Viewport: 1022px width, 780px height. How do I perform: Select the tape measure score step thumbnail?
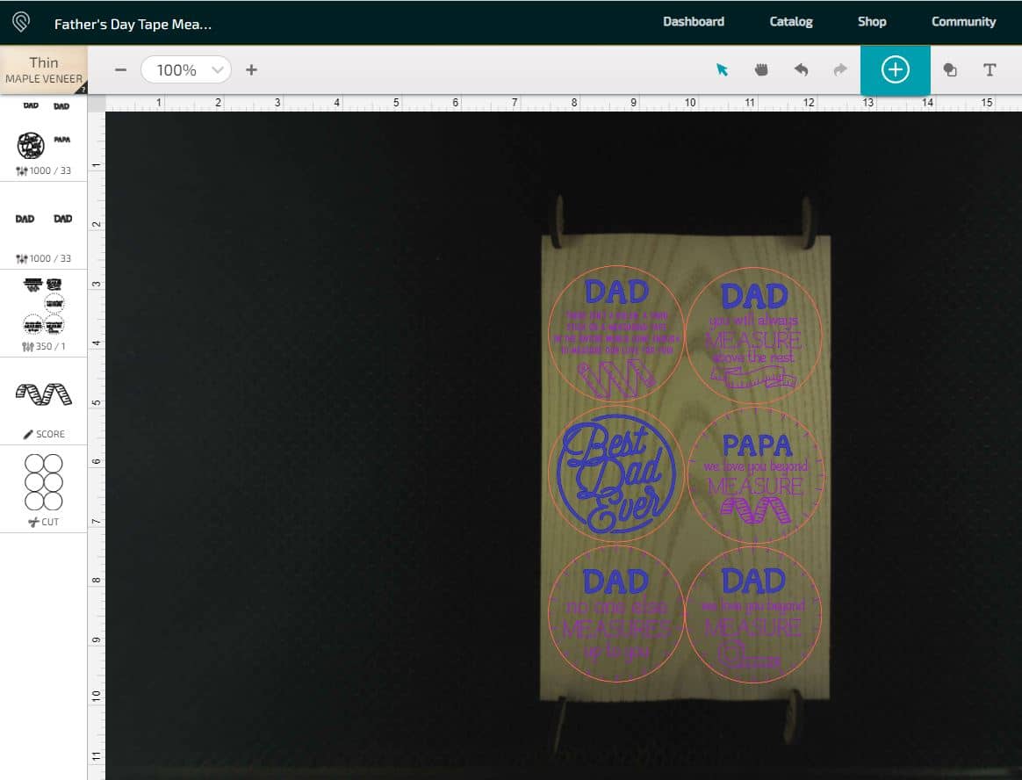pos(44,394)
